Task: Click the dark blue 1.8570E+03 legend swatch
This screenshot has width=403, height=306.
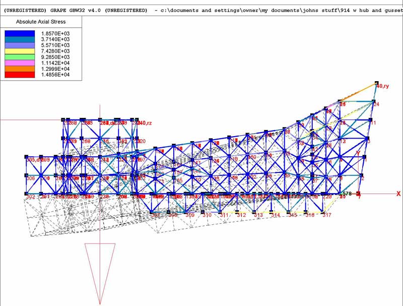Action: pos(20,33)
